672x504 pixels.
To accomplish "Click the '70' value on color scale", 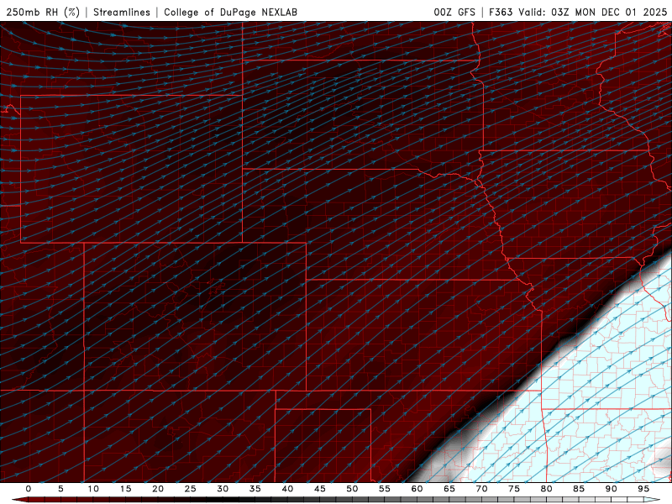I will 481,489.
